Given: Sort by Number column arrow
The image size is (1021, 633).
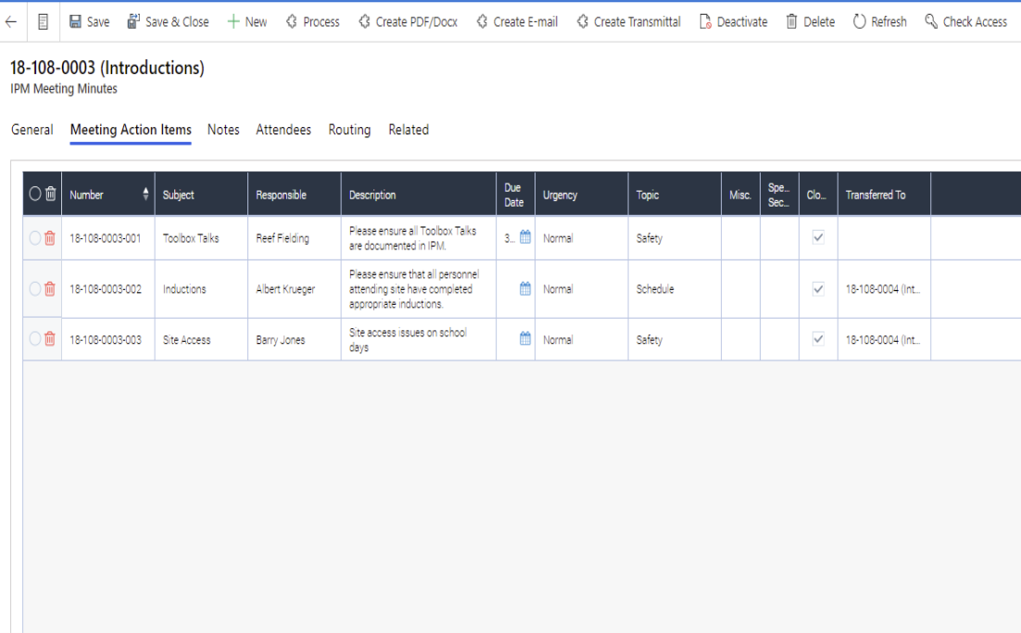Looking at the screenshot, I should [x=145, y=195].
